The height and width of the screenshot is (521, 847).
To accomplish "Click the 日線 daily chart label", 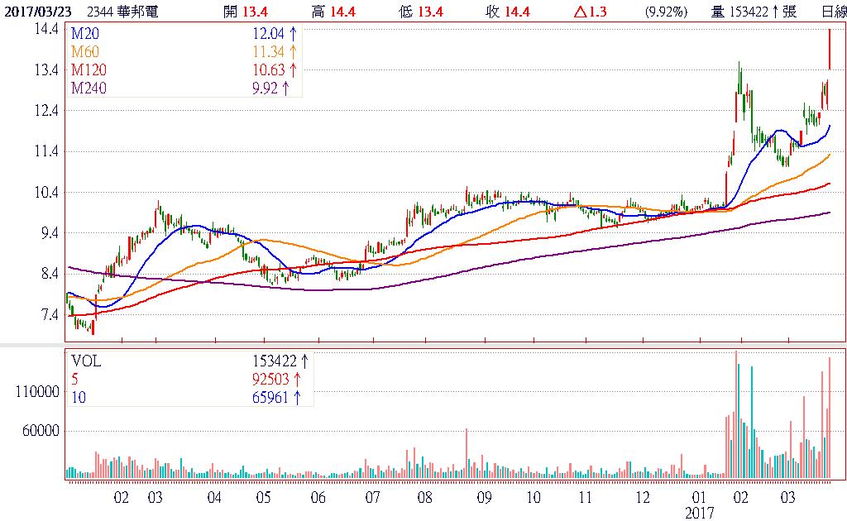I will 832,11.
